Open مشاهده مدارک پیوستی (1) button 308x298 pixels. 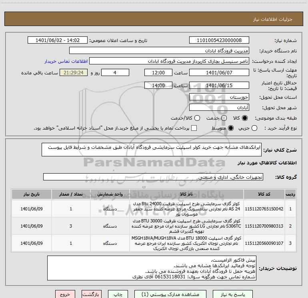click(x=170, y=294)
